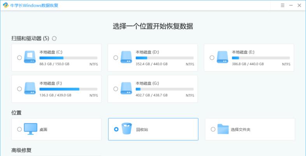Select the 选择文件夹 radio button
The height and width of the screenshot is (156, 306).
click(x=213, y=129)
